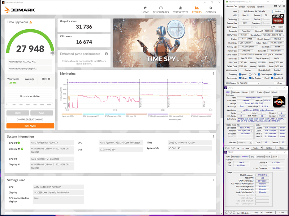The width and height of the screenshot is (289, 216).
Task: Click the CPU Clock Frequency legend swatch
Action: click(x=158, y=114)
